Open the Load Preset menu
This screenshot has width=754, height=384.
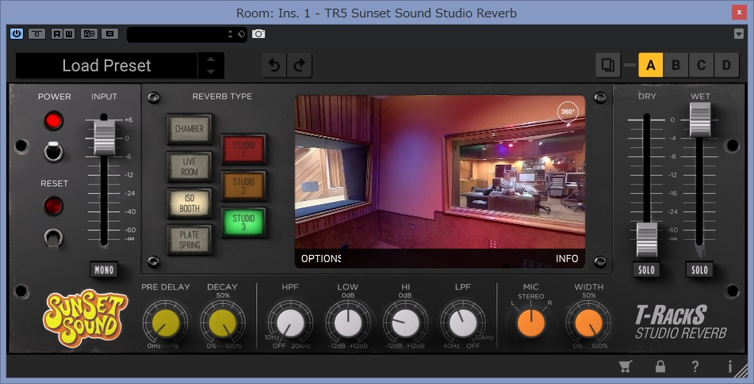pyautogui.click(x=107, y=65)
